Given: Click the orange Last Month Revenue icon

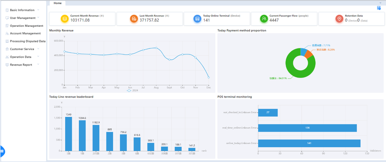Looking at the screenshot, I should click(x=134, y=19).
